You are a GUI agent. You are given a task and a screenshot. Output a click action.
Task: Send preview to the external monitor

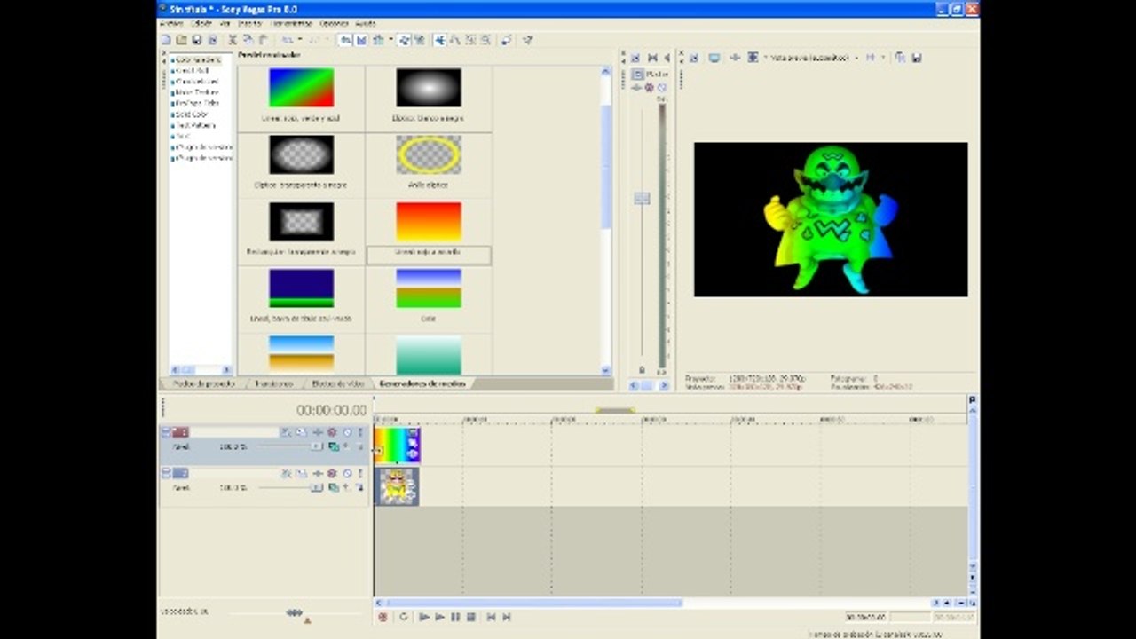click(714, 58)
